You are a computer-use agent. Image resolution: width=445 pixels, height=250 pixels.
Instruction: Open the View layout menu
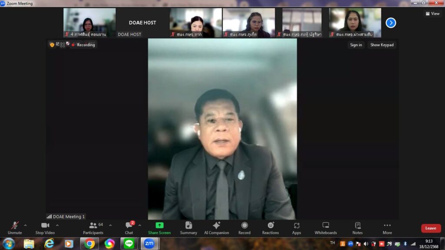(432, 13)
